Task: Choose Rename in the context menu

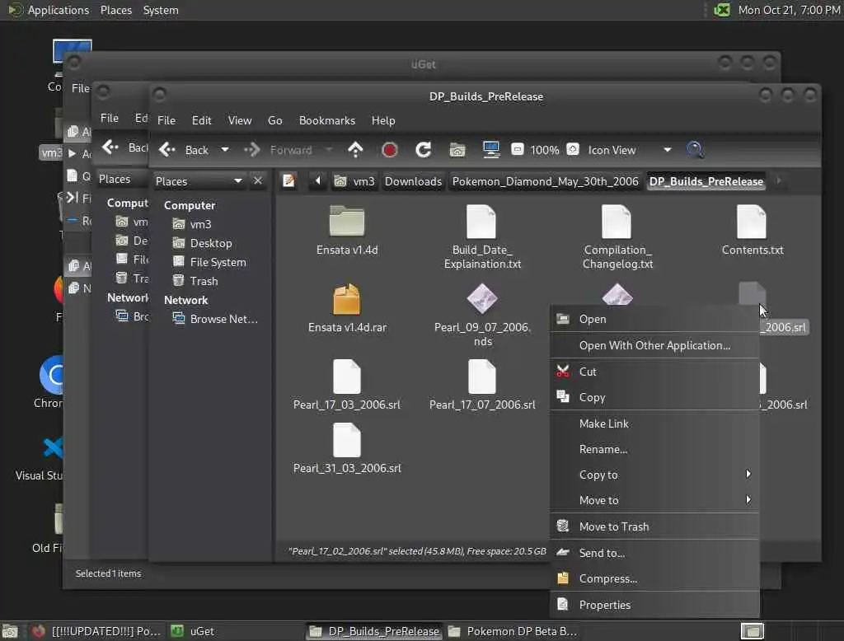Action: tap(654, 449)
